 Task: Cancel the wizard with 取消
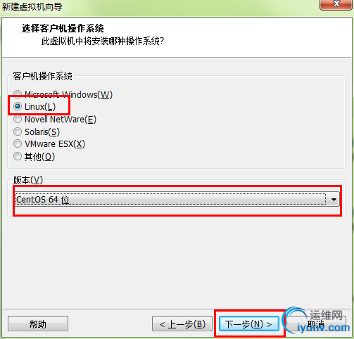click(x=316, y=324)
